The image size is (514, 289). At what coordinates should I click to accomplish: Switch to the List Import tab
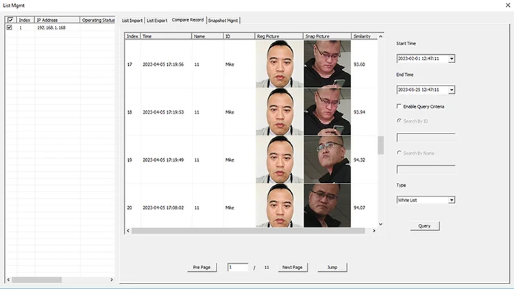tap(132, 21)
